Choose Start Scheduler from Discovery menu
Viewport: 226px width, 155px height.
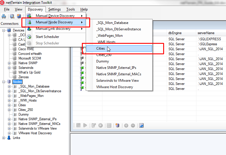pos(47,37)
